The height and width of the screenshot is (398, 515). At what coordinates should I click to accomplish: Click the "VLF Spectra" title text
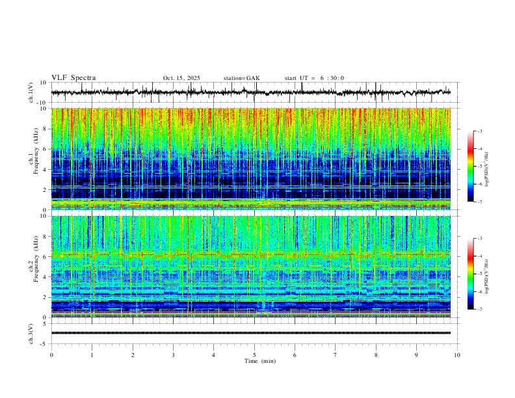pos(73,77)
